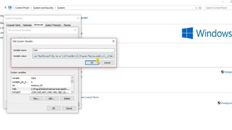Click Delete under System variables
The image size is (232, 130).
point(67,99)
